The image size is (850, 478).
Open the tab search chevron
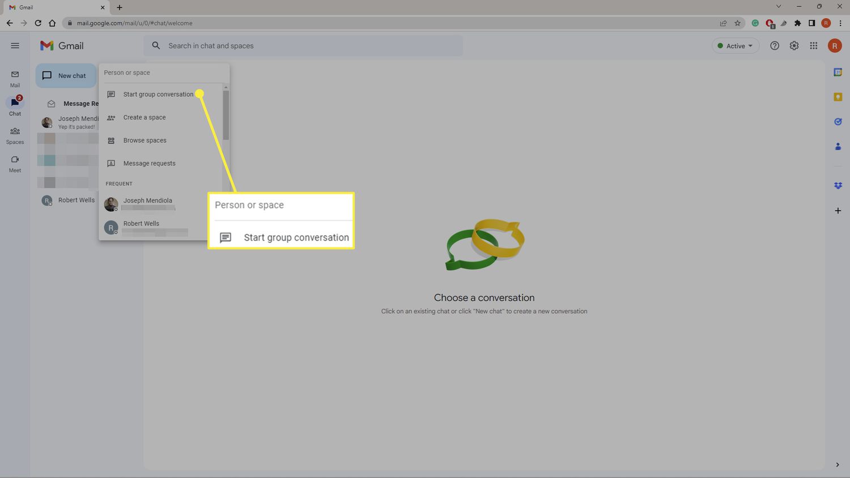coord(779,6)
